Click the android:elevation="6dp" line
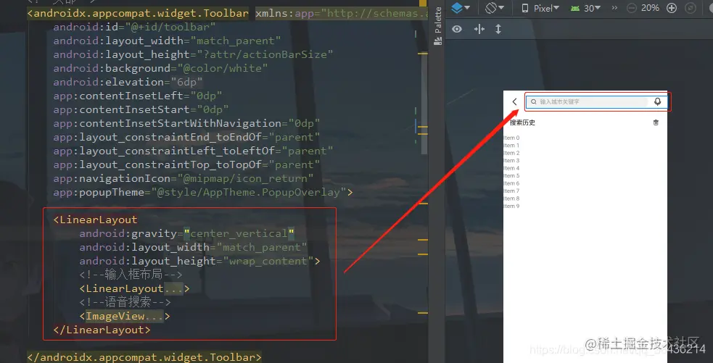 (128, 82)
